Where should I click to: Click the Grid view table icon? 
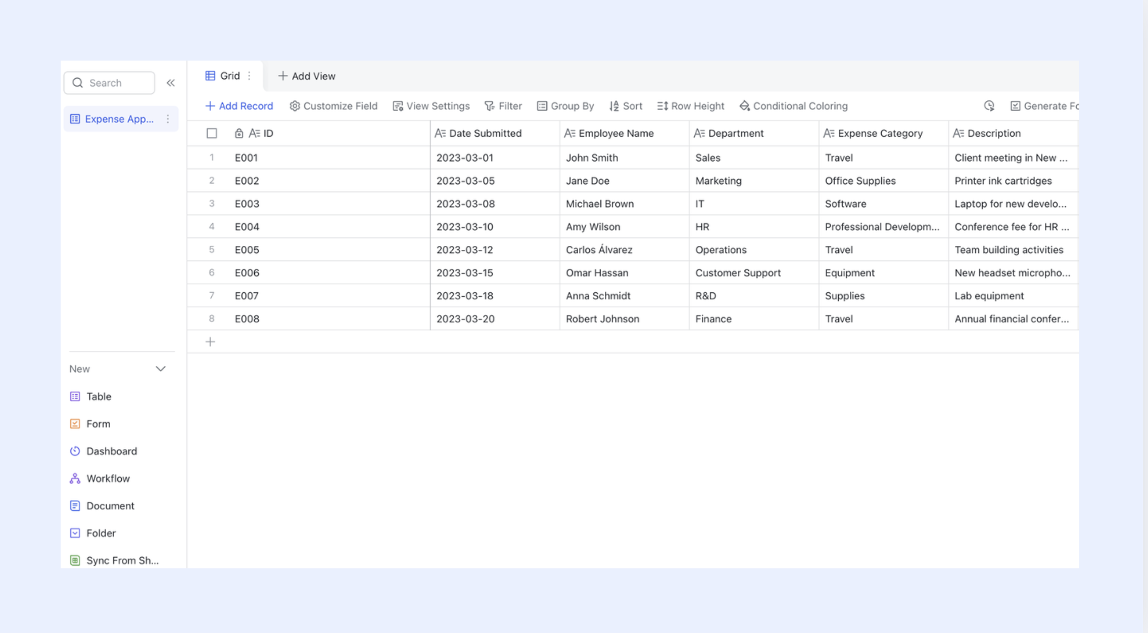[x=210, y=76]
